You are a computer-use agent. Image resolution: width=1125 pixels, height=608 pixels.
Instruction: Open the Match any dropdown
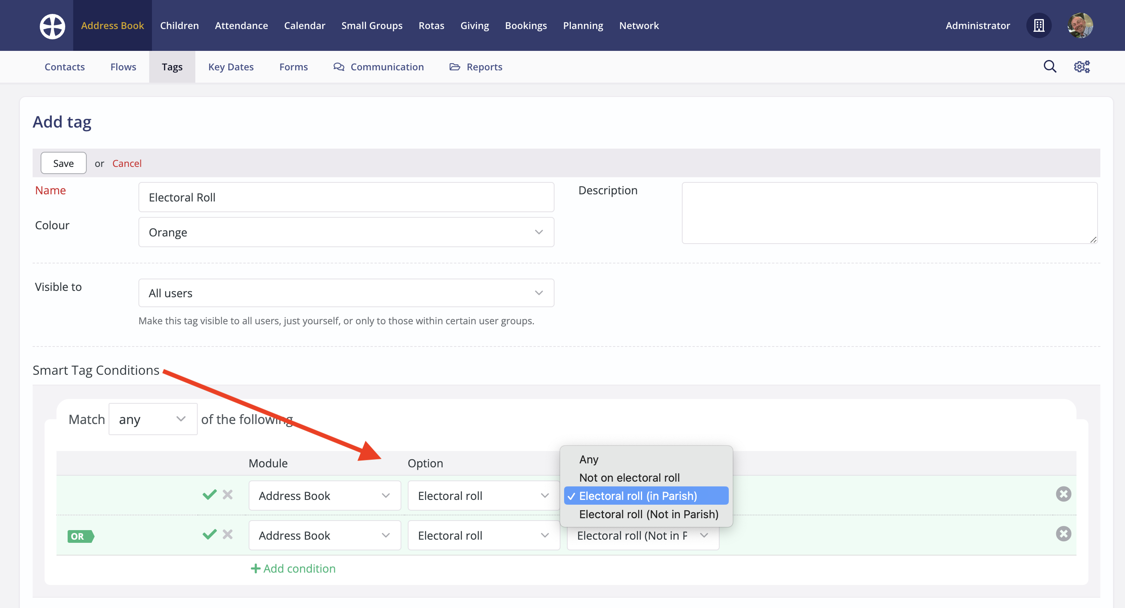[152, 419]
